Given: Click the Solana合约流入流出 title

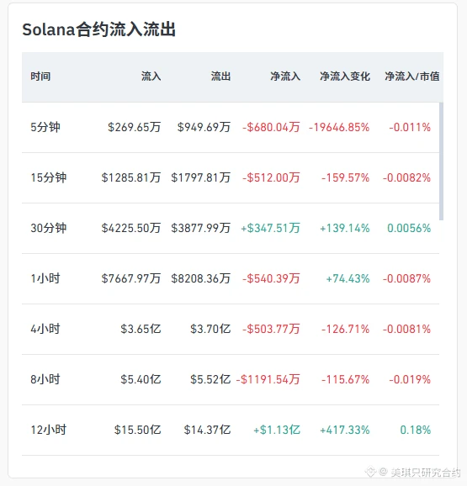Looking at the screenshot, I should pos(99,29).
